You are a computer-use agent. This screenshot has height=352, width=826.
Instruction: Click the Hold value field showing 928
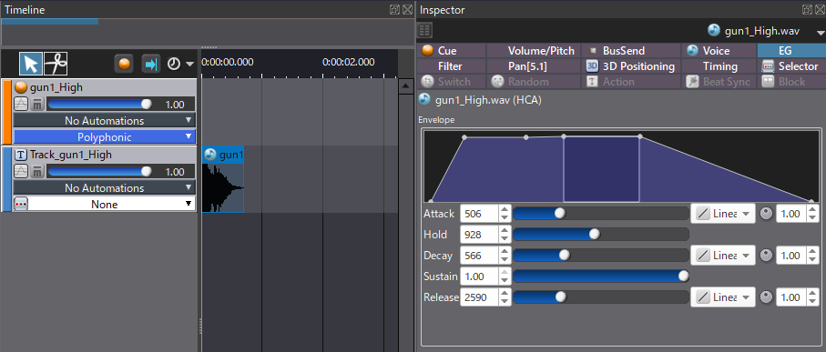(x=479, y=235)
